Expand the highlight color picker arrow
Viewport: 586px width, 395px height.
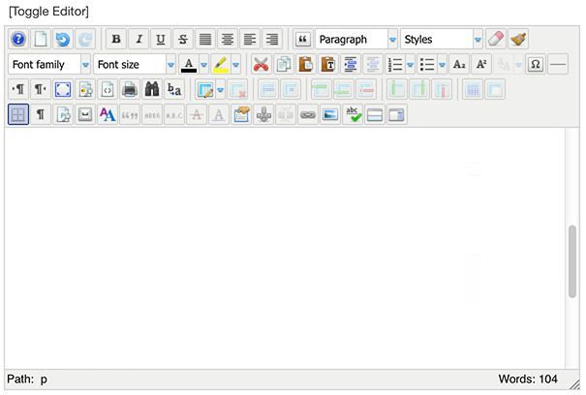(235, 64)
